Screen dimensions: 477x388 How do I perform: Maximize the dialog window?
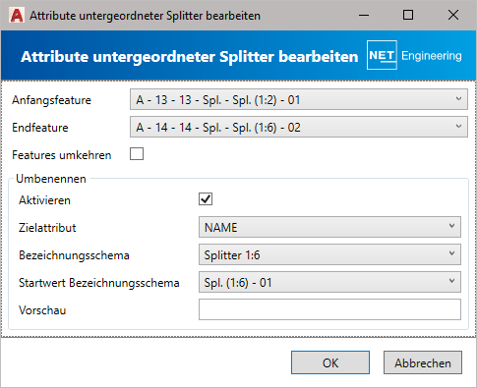408,15
